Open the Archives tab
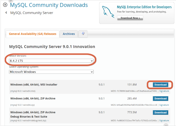Screen dimensions: 176x126 click(69, 34)
